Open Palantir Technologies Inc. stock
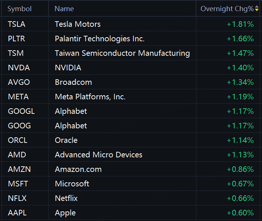The height and width of the screenshot is (221, 262). coord(100,39)
